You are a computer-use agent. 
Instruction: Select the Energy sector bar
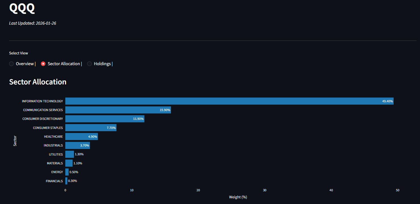[x=66, y=172]
